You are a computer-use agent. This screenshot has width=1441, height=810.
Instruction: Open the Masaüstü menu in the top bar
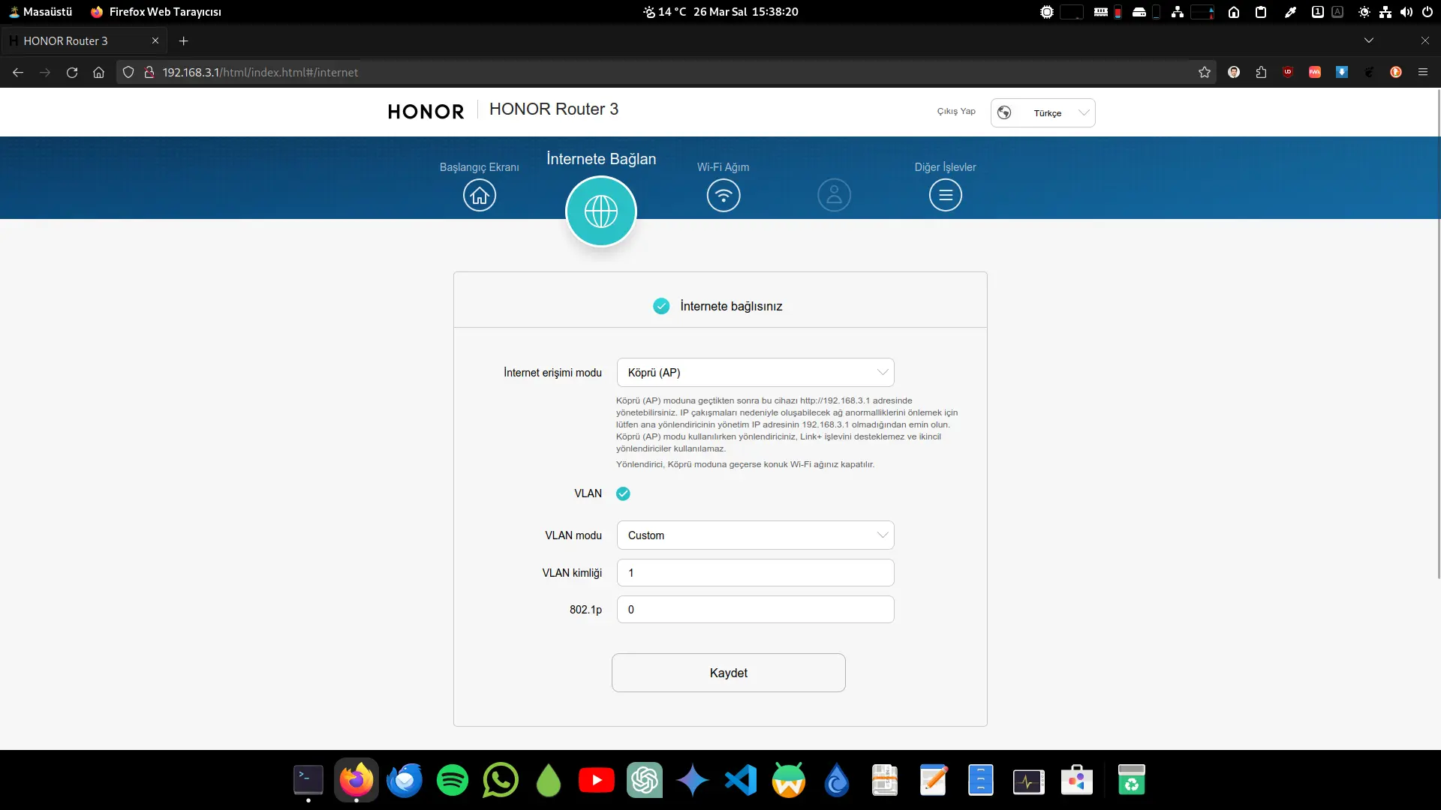pos(41,12)
